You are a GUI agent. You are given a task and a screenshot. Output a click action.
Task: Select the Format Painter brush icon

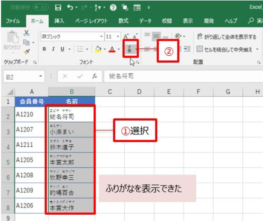(27, 51)
